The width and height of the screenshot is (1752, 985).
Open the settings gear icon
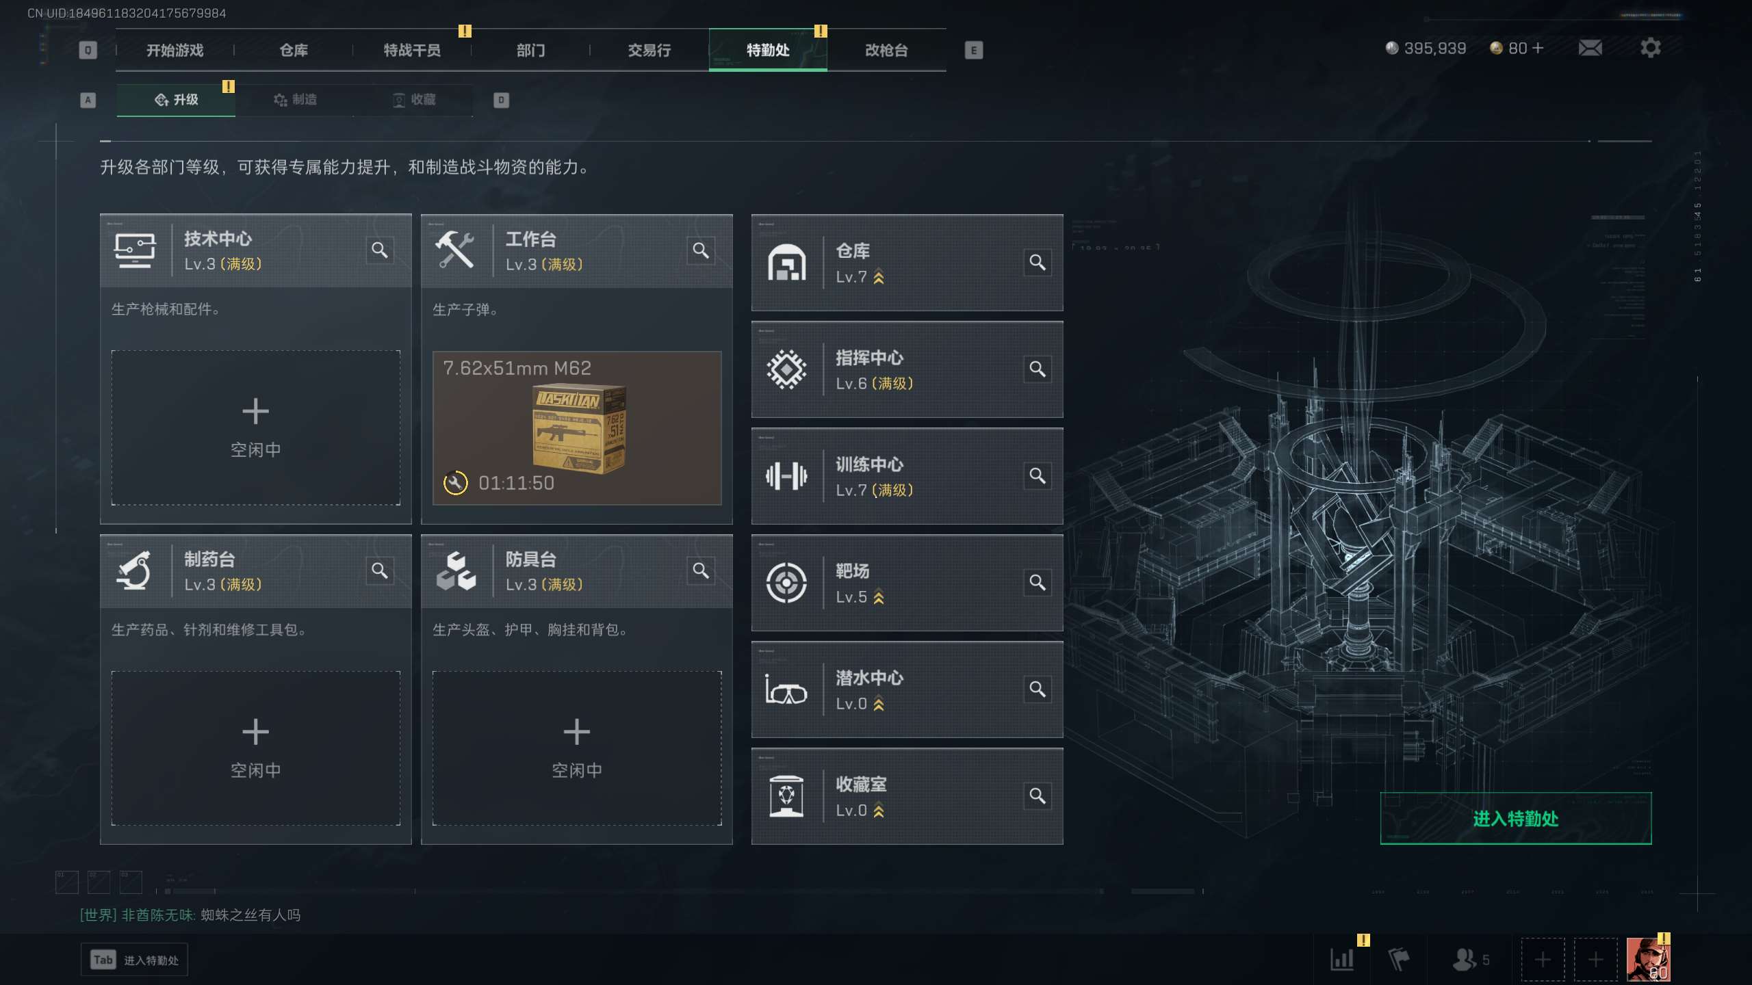point(1650,48)
